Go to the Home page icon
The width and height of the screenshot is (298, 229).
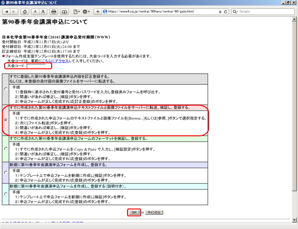(x=24, y=11)
